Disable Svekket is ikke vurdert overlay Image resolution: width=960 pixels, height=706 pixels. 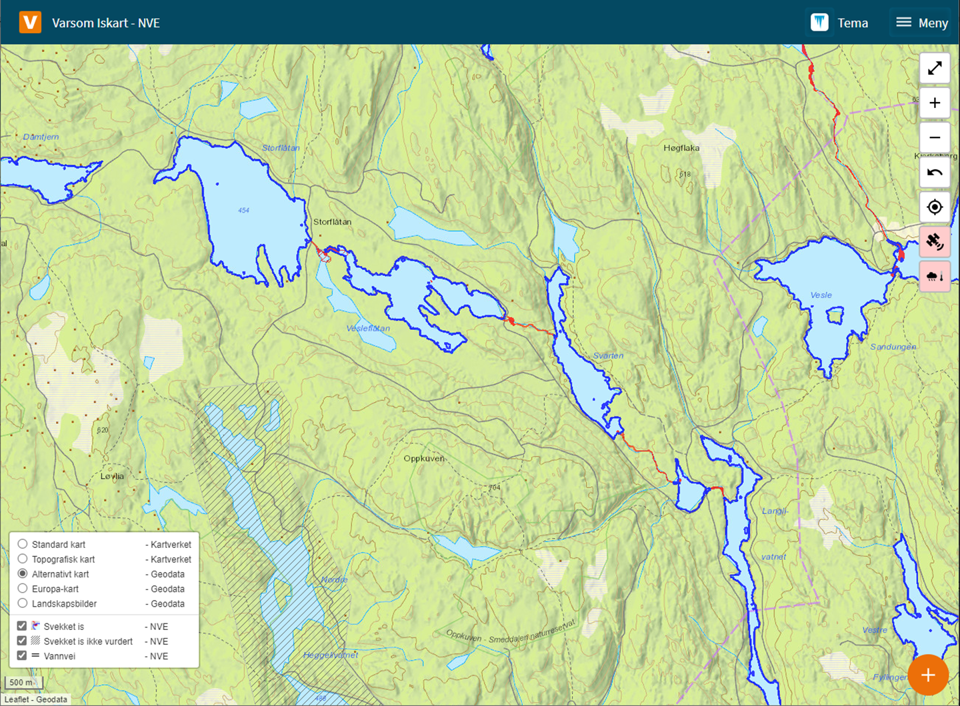pyautogui.click(x=22, y=641)
